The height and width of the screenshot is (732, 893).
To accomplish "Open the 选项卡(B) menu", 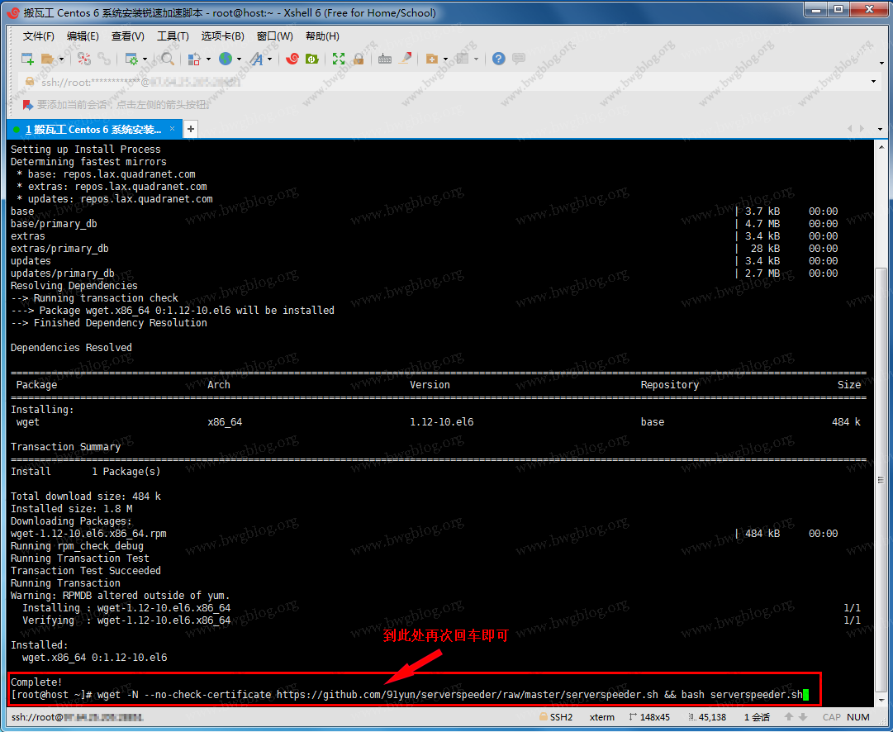I will 223,36.
